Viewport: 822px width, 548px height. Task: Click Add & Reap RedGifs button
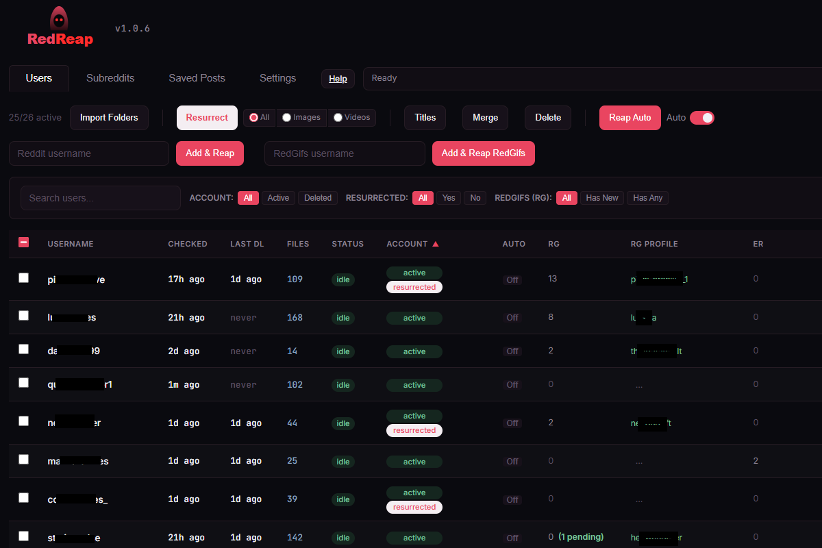tap(484, 153)
